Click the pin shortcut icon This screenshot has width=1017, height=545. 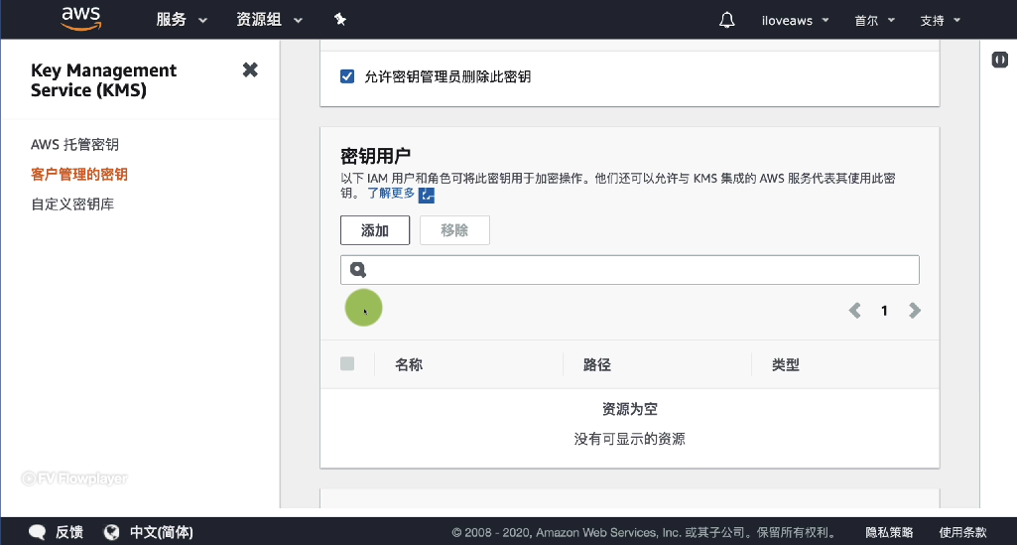point(340,20)
